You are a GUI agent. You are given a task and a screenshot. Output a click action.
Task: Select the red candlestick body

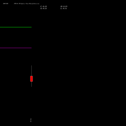pyautogui.click(x=31, y=79)
